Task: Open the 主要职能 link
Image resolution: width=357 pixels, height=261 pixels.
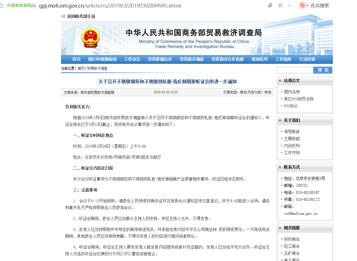Action: (292, 139)
